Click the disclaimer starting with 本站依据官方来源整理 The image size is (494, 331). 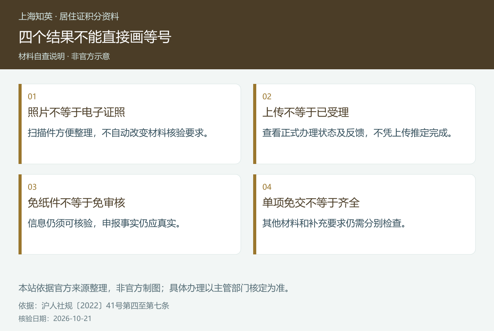[155, 288]
